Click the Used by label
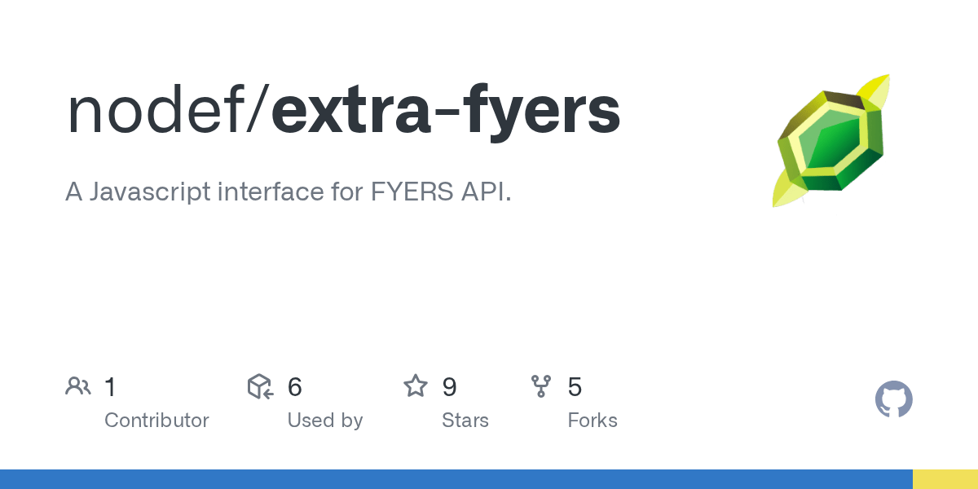Viewport: 978px width, 489px height. point(325,421)
